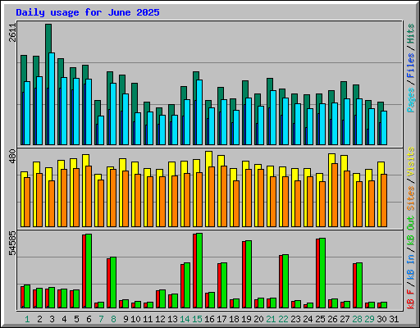The height and width of the screenshot is (328, 420).
Task: Select the 54585 kB axis value
Action: click(x=12, y=243)
